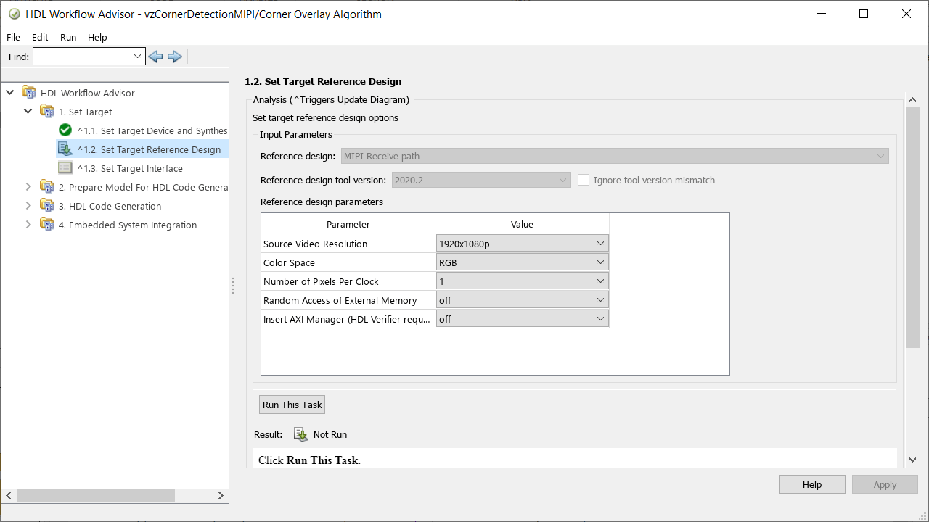
Task: Click the HDL Workflow Advisor root folder icon
Action: coord(29,93)
